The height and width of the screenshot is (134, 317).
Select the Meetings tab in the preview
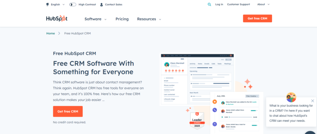[228, 64]
